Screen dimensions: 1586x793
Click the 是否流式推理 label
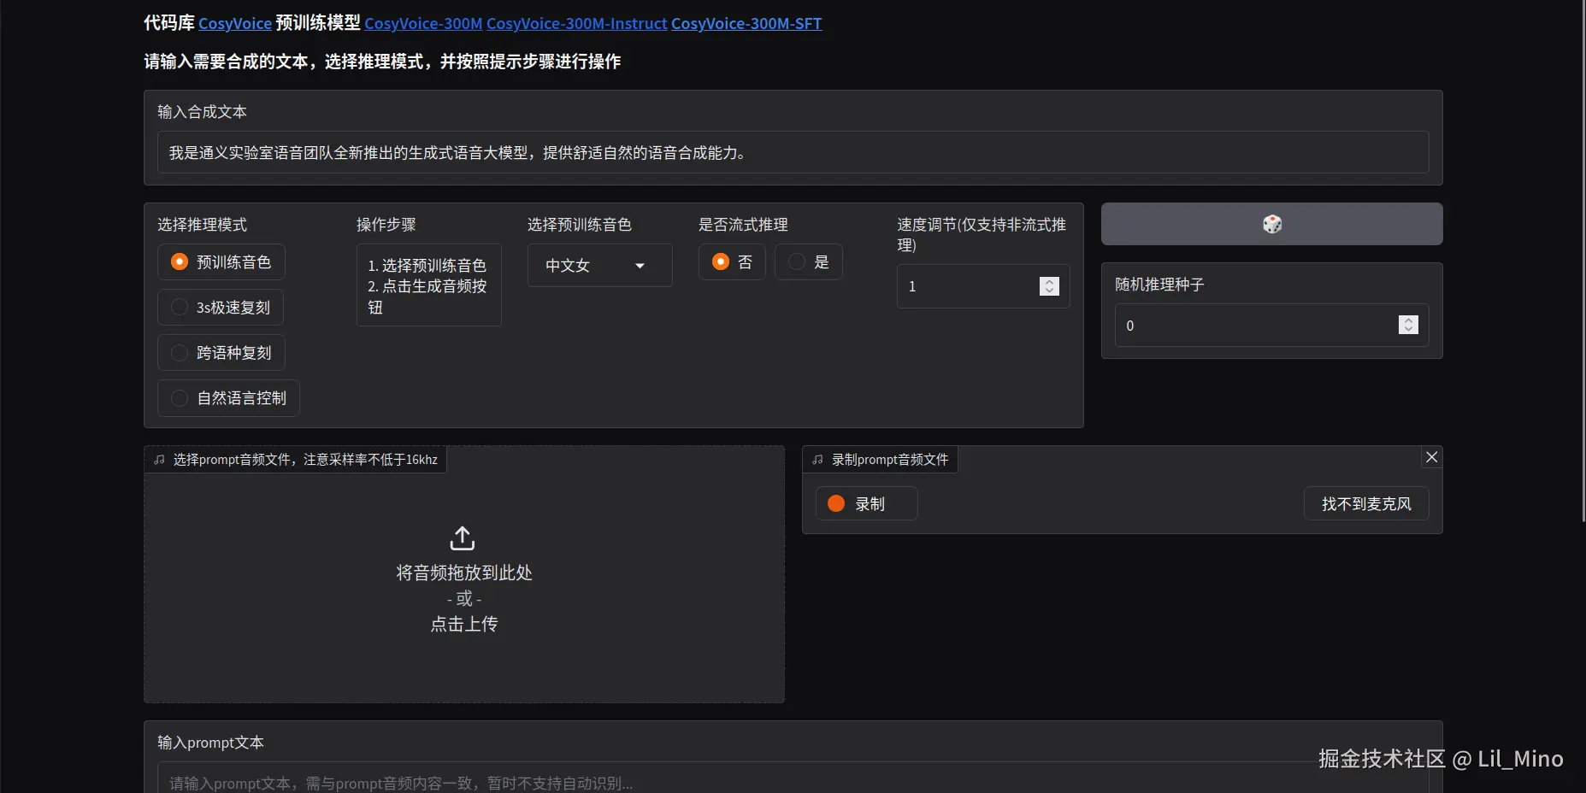pyautogui.click(x=743, y=225)
